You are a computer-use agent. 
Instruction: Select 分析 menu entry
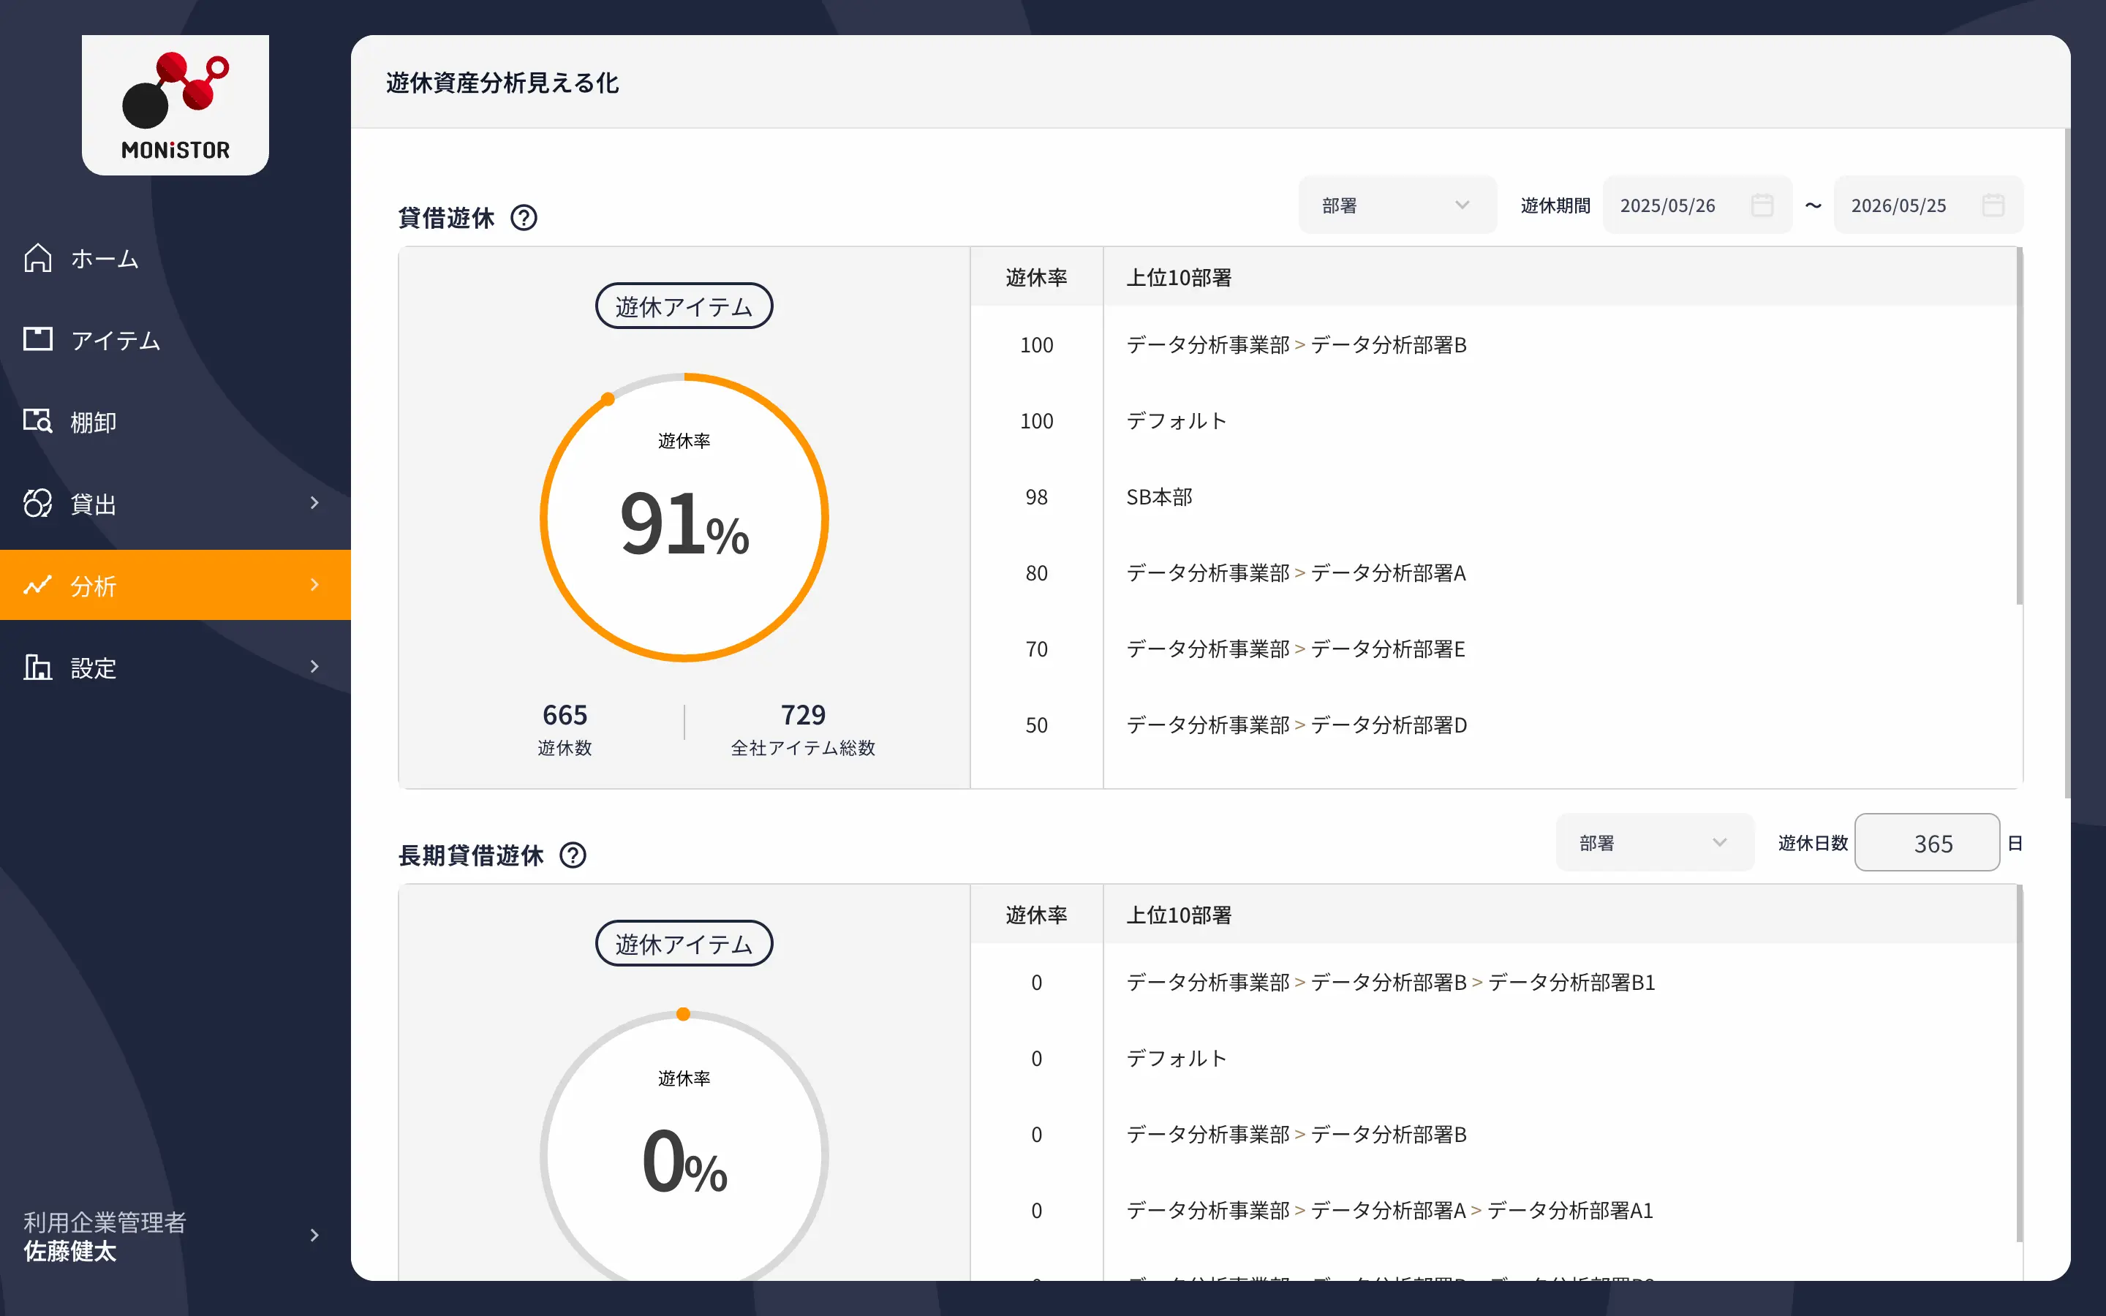175,585
